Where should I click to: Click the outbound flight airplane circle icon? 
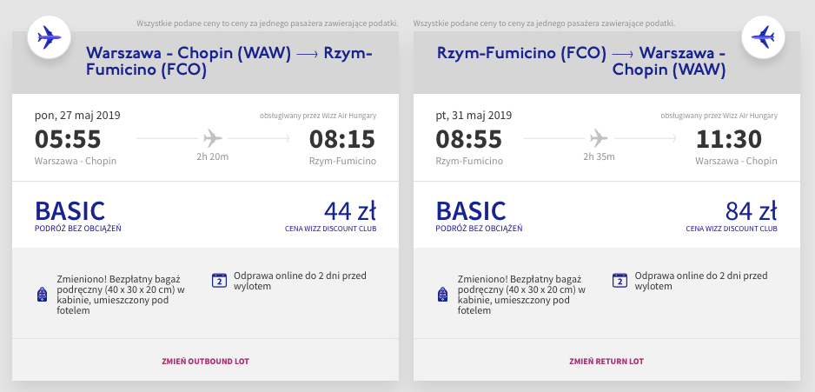click(50, 37)
